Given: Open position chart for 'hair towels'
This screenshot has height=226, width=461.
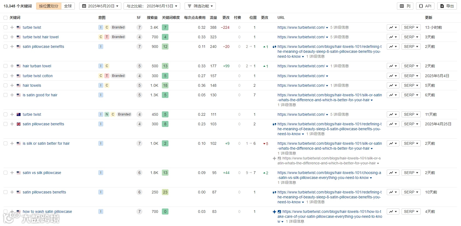Looking at the screenshot, I should click(393, 85).
